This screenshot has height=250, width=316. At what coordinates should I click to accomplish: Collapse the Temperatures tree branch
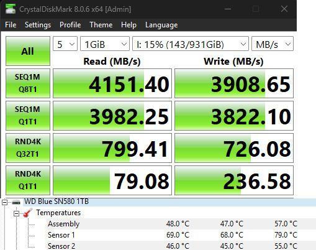pyautogui.click(x=16, y=213)
